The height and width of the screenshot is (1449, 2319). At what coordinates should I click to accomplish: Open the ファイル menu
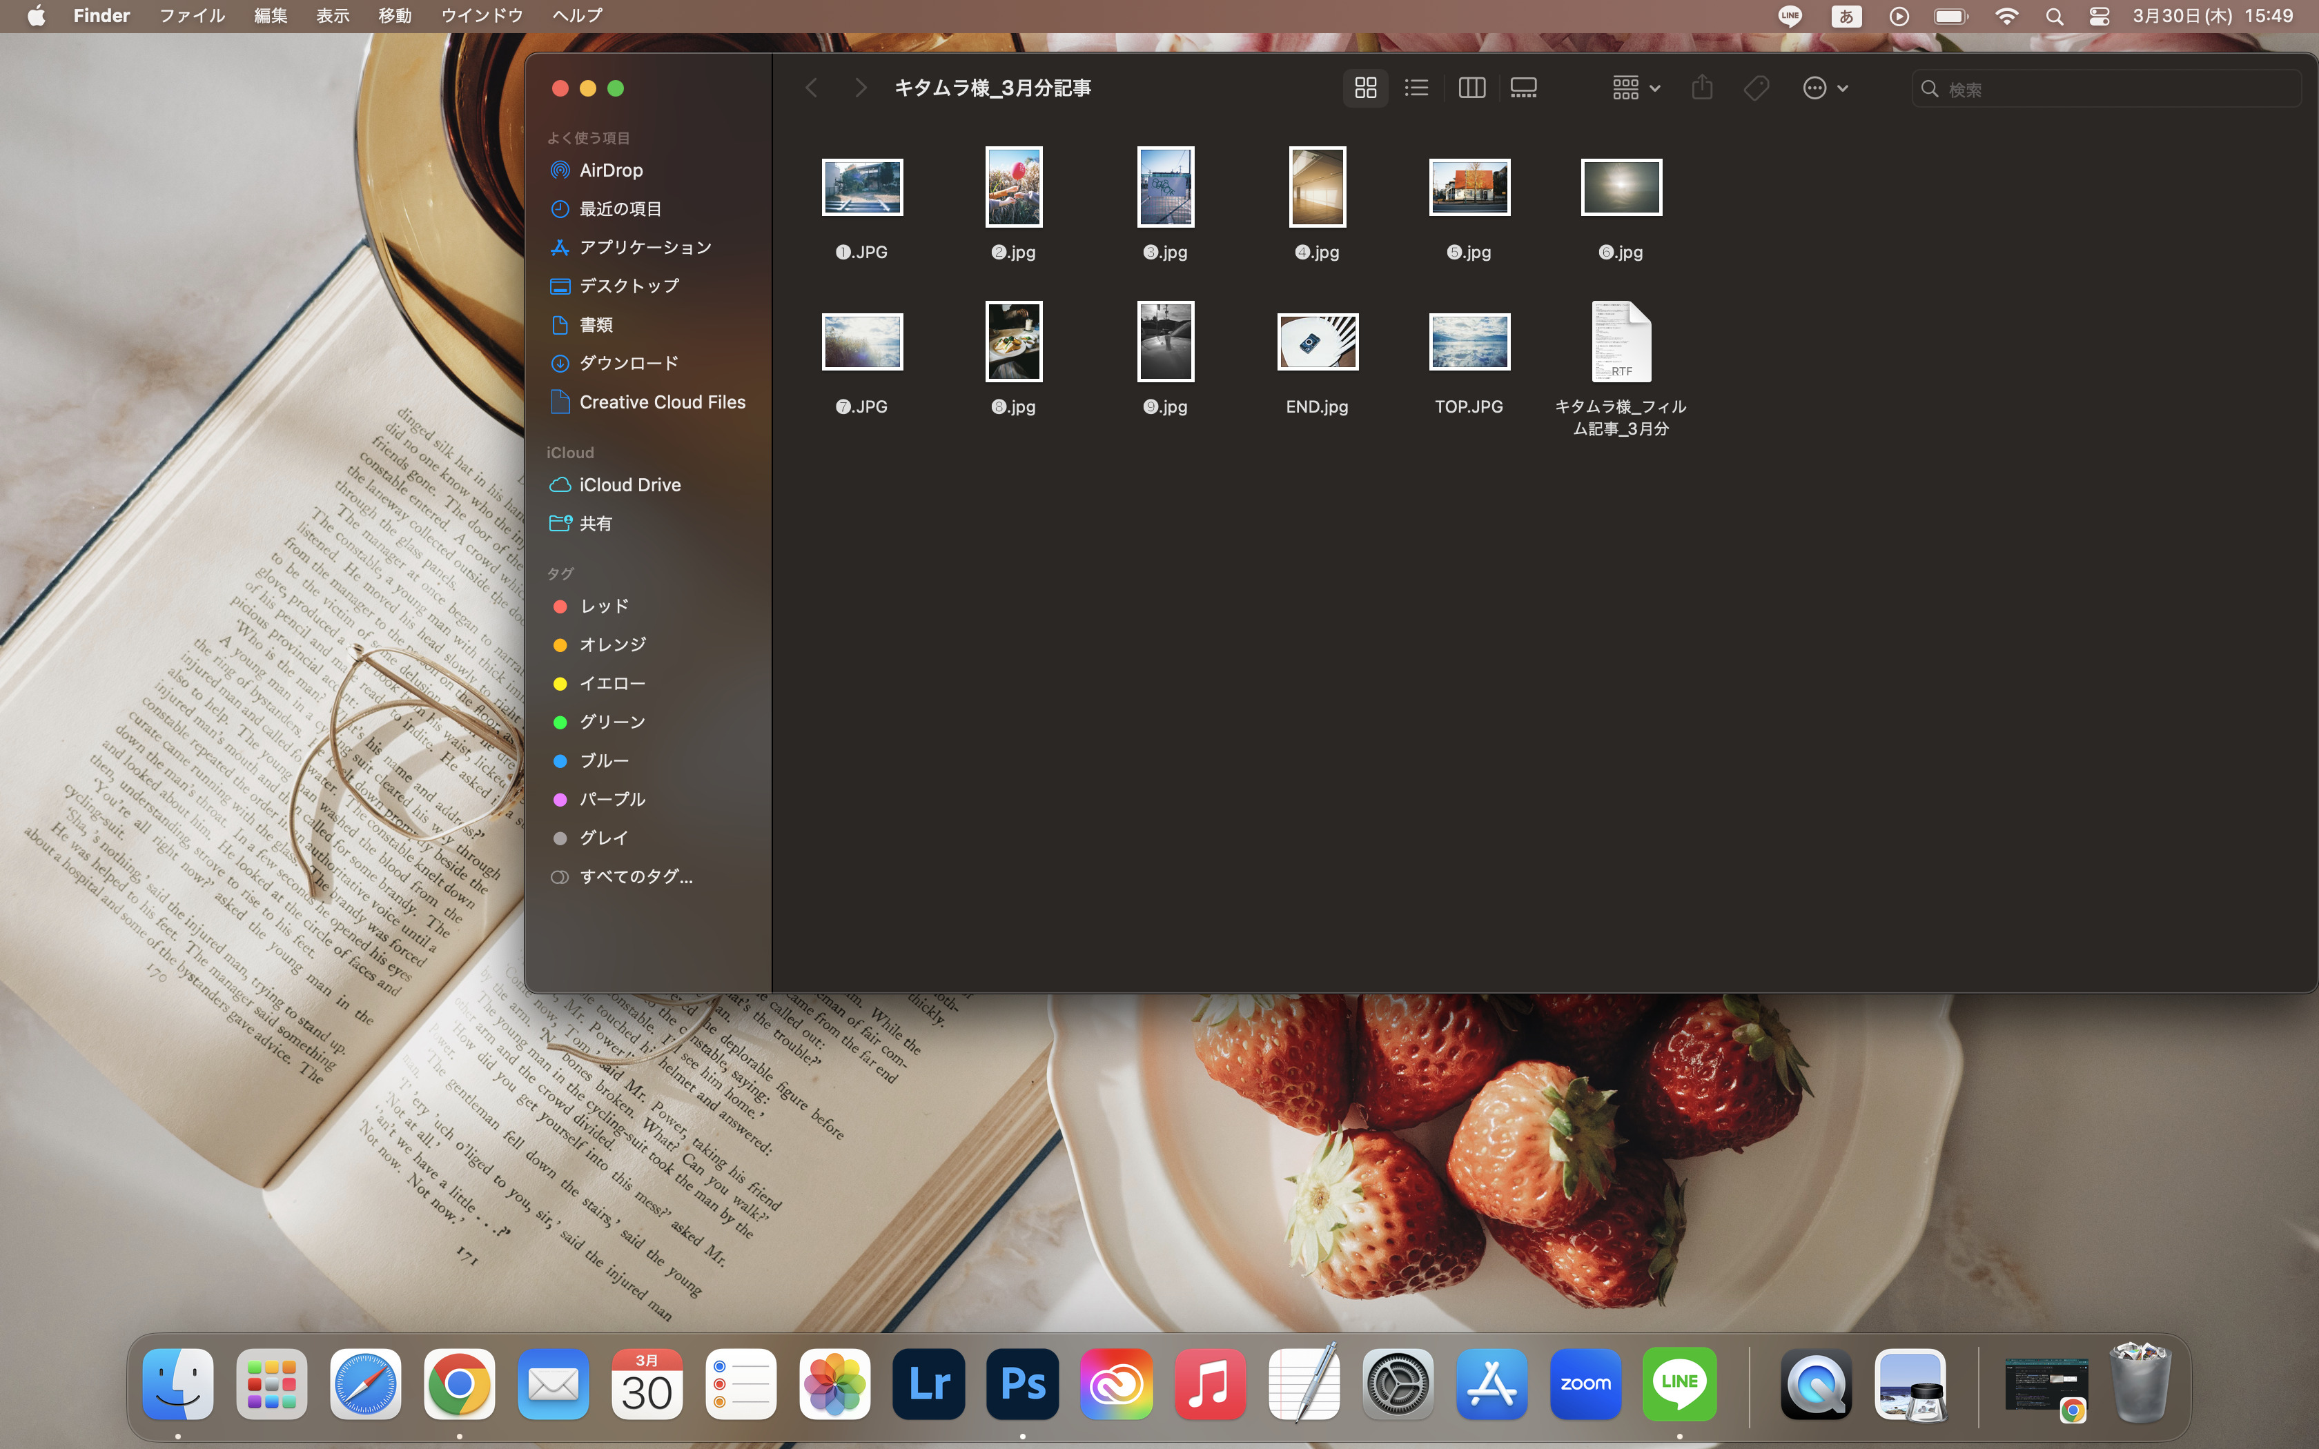tap(192, 17)
